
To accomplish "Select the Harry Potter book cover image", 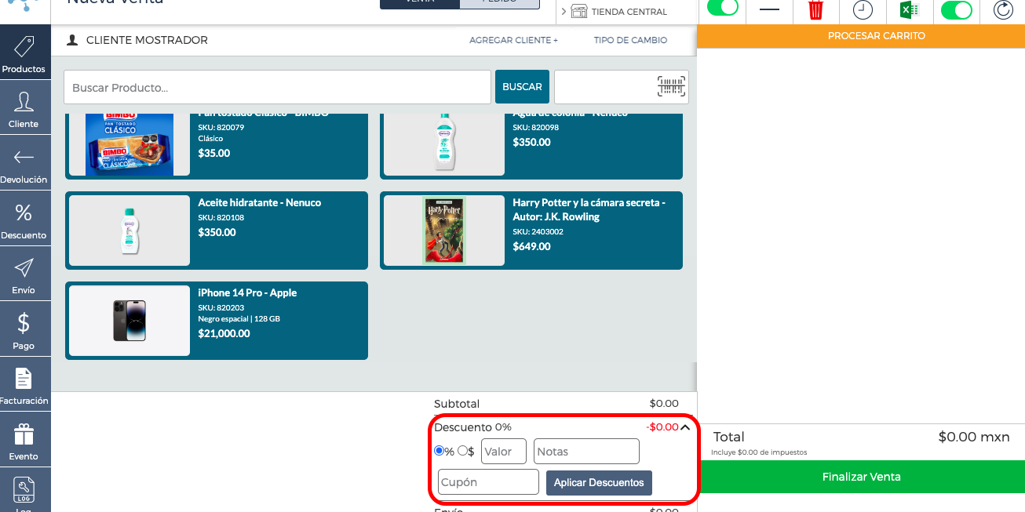I will click(x=444, y=231).
